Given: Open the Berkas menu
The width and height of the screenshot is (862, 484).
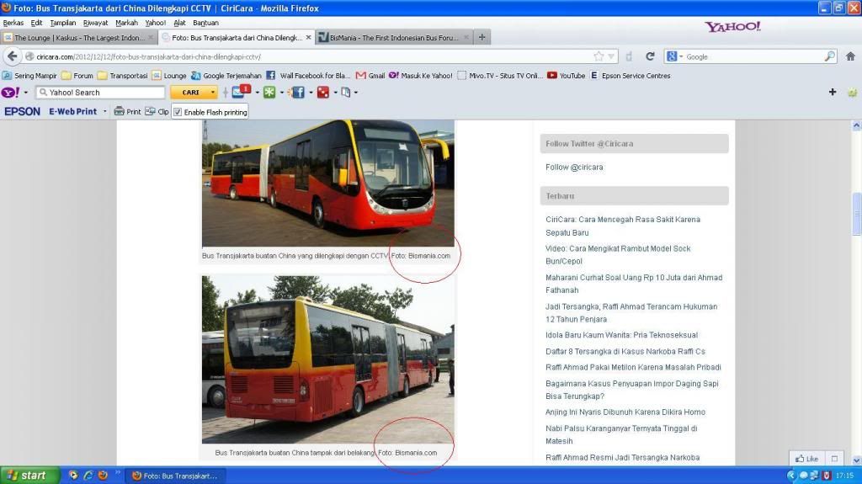Looking at the screenshot, I should coord(13,23).
